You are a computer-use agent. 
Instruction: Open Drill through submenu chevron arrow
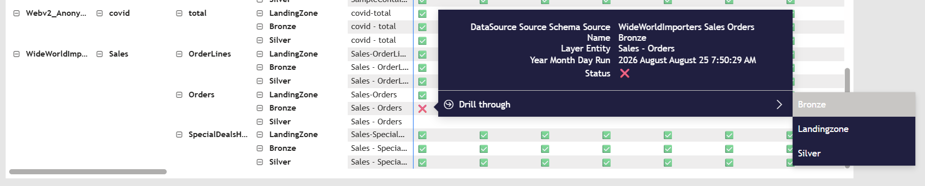779,104
